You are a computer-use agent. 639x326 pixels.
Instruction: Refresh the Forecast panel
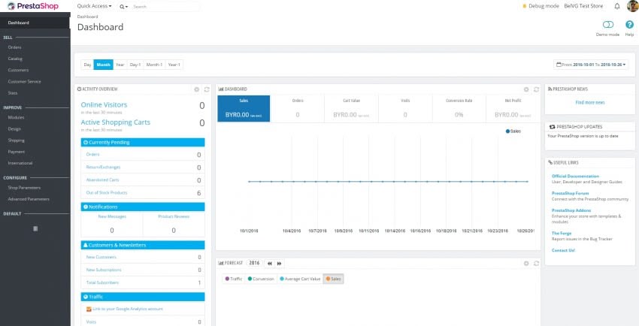pyautogui.click(x=536, y=264)
